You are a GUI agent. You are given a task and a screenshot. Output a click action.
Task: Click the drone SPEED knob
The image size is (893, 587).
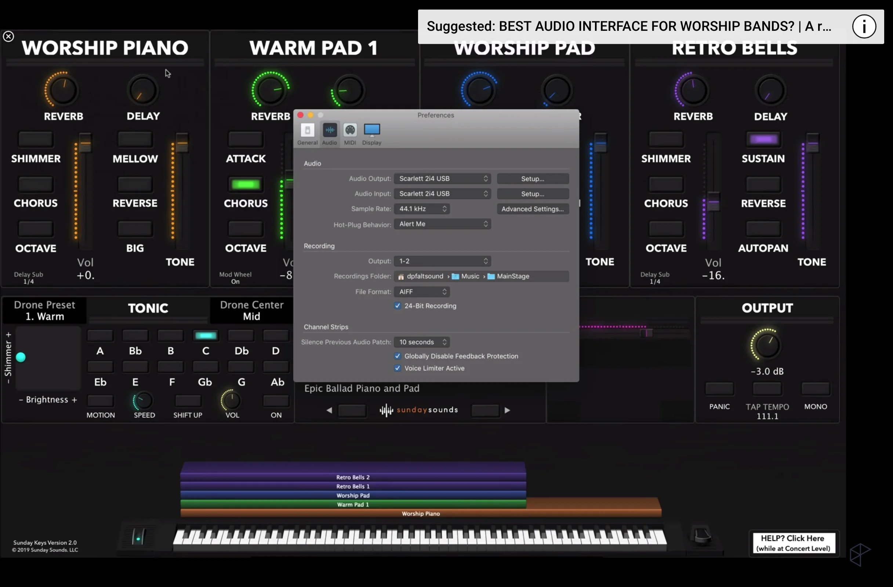pyautogui.click(x=144, y=401)
